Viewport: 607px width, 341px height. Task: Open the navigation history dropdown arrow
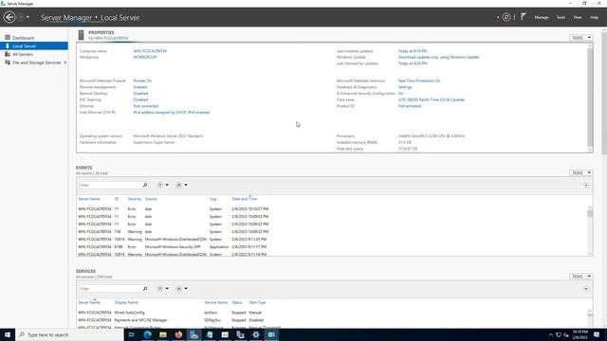coord(28,17)
